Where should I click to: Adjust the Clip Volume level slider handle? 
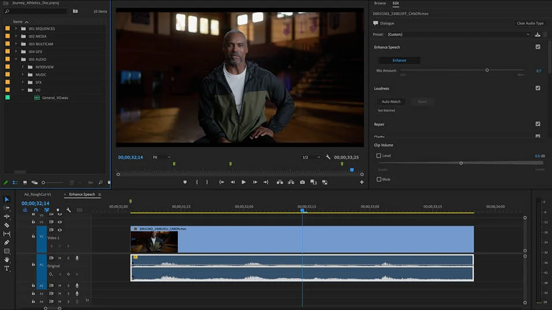[461, 163]
